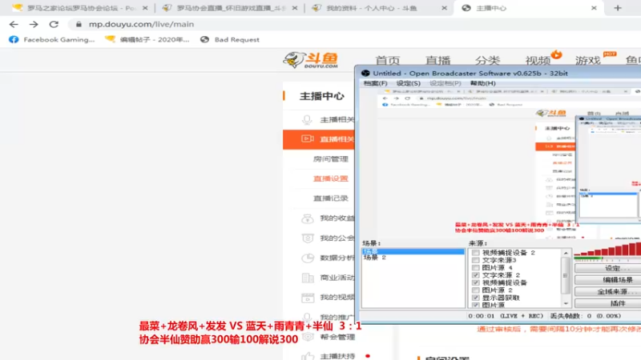
Task: Click the sources list scrollbar thumb
Action: point(566,275)
